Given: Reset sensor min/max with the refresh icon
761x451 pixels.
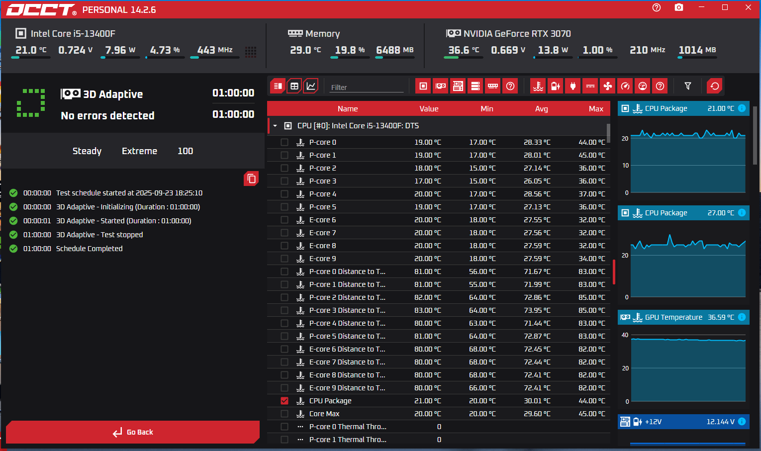Looking at the screenshot, I should [715, 86].
